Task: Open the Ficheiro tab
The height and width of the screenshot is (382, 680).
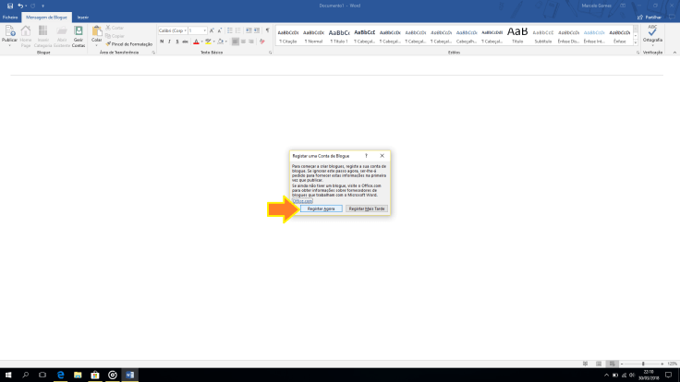Action: (10, 17)
